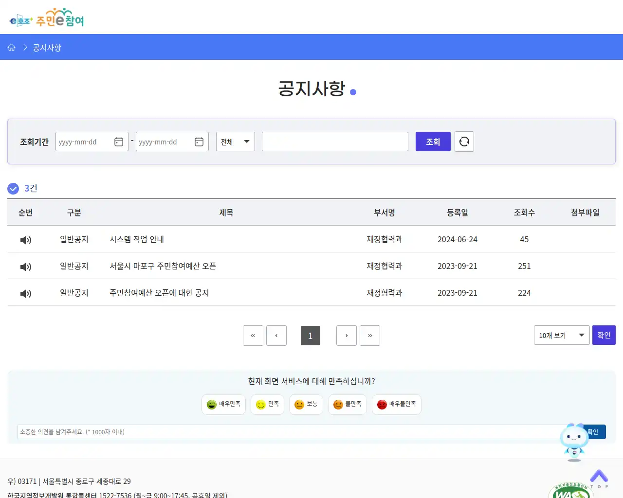Screen dimensions: 623x498
Task: Click speaker icon in 시스템 작업 안내 row
Action: (26, 240)
